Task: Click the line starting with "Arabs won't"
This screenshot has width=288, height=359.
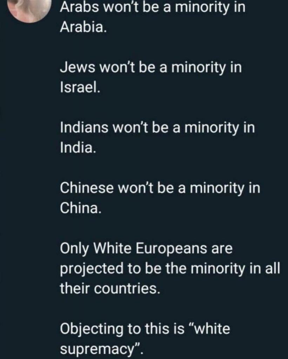Action: 153,7
